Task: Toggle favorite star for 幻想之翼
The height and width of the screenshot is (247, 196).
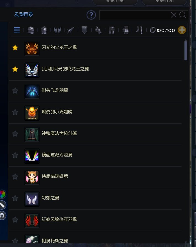Action: point(15,198)
